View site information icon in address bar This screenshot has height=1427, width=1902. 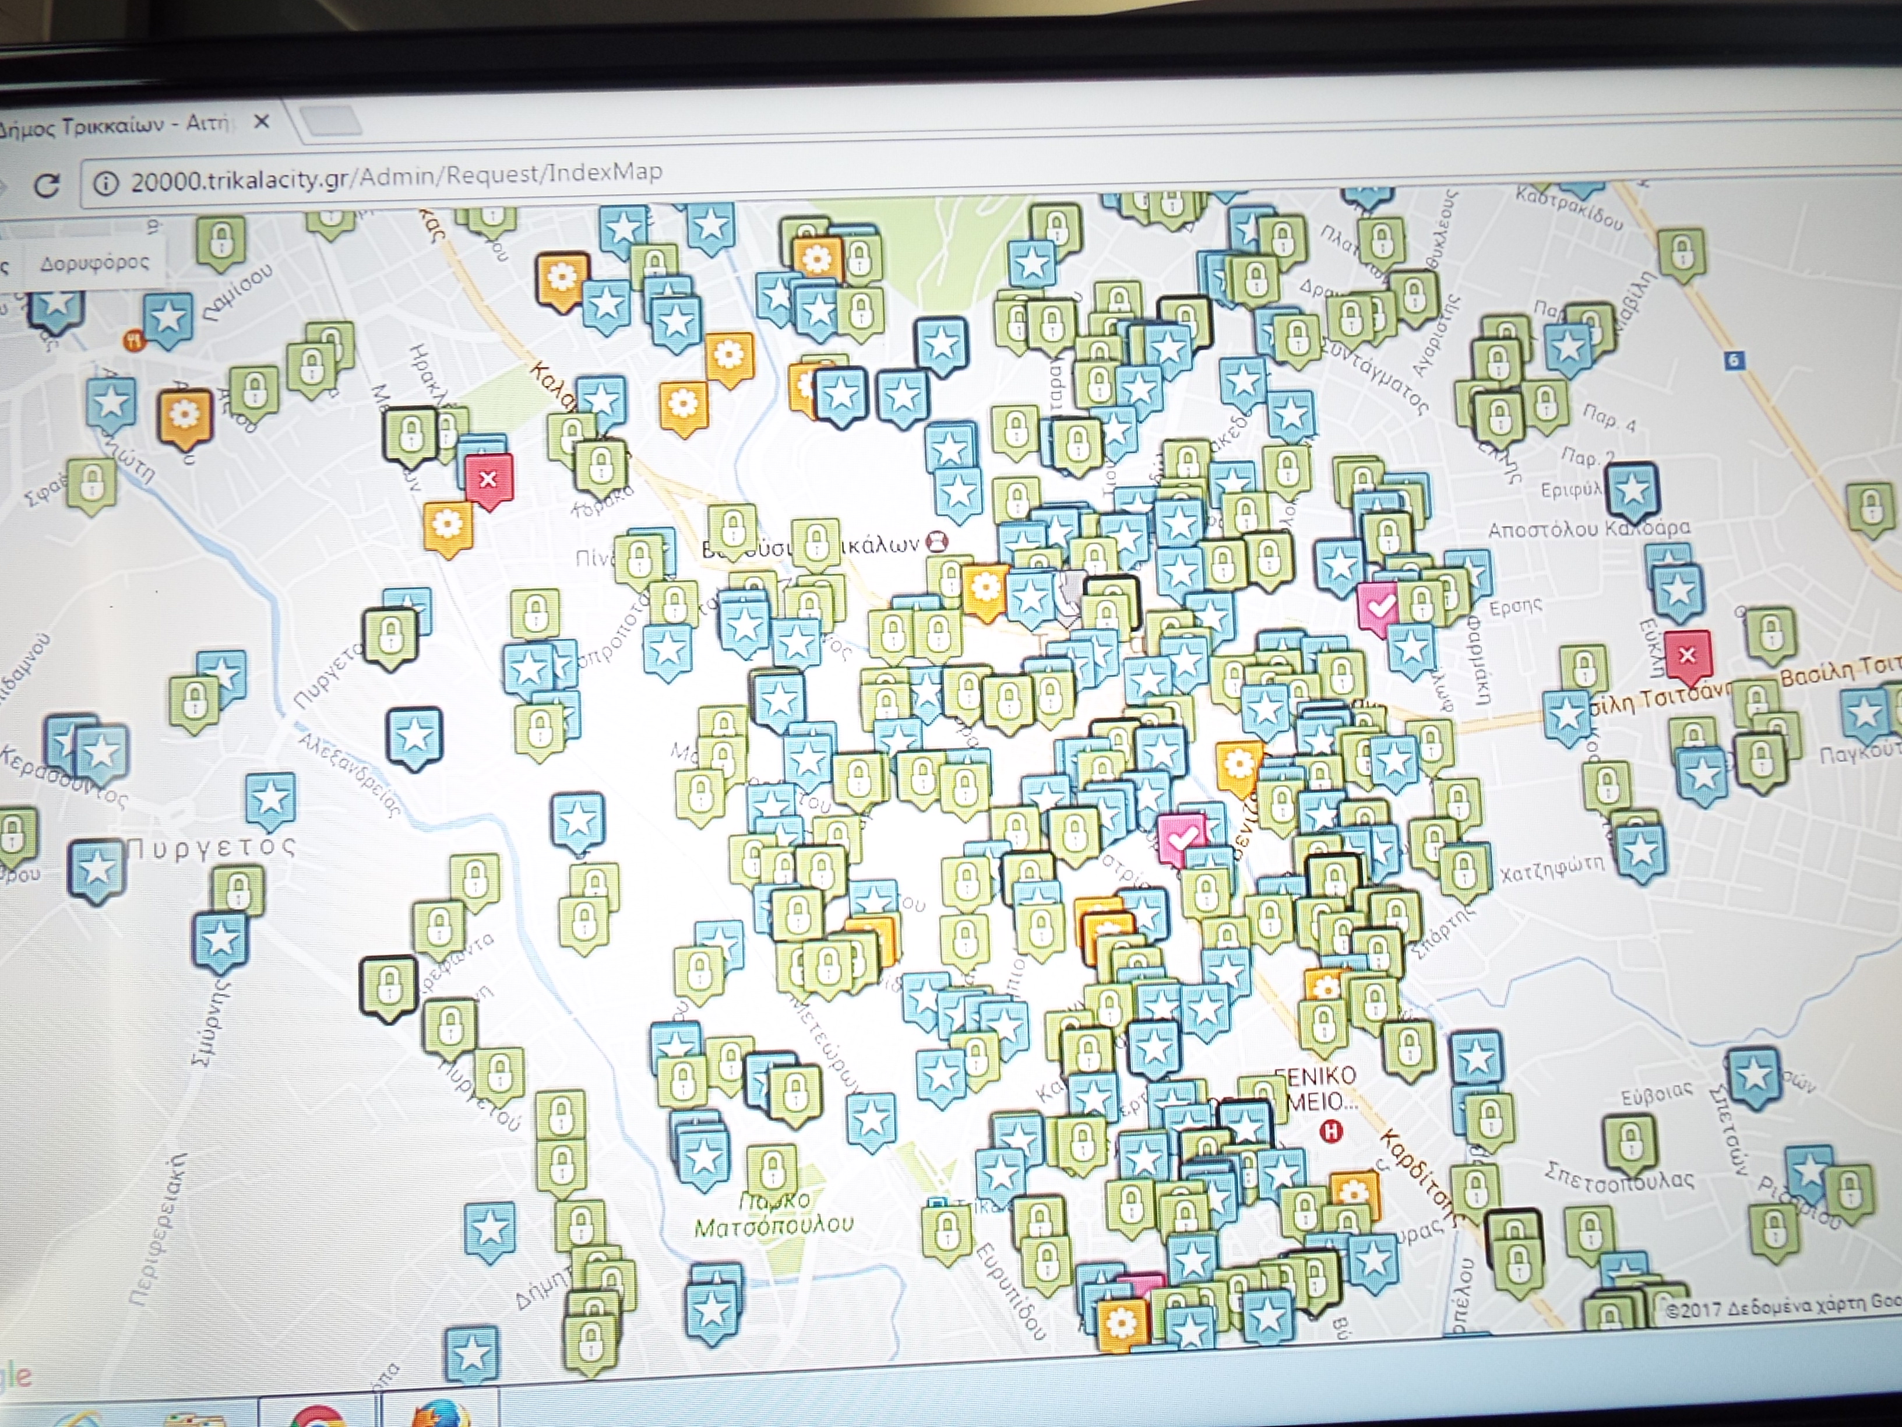(105, 183)
